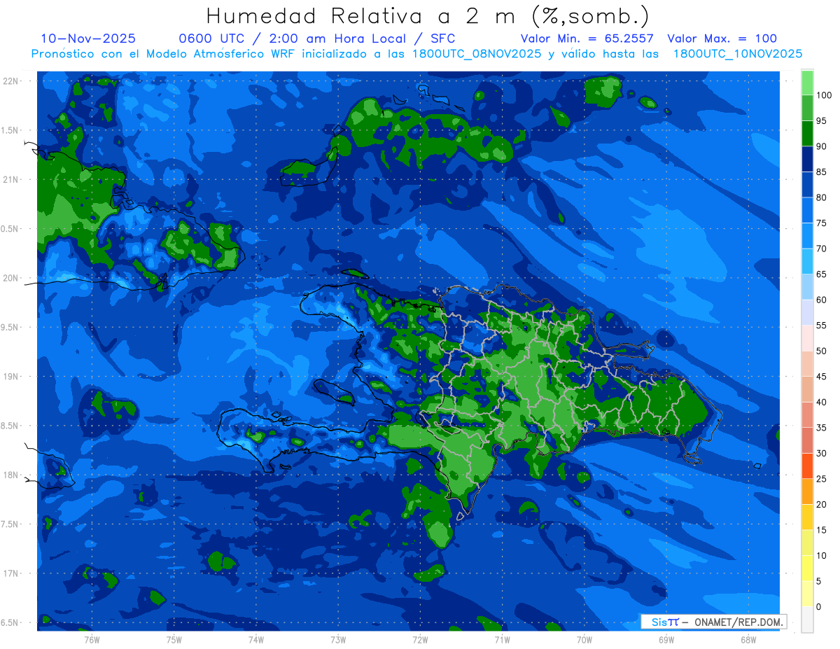The height and width of the screenshot is (649, 840).
Task: Click the longitude axis label '75W'
Action: click(x=174, y=639)
